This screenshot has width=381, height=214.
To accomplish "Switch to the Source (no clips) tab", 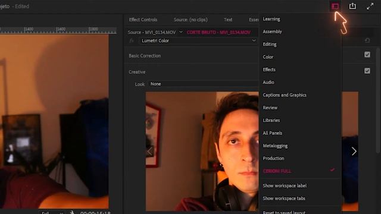I will click(190, 20).
